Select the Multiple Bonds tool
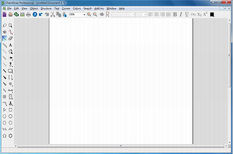233x154 pixels. pos(5,45)
